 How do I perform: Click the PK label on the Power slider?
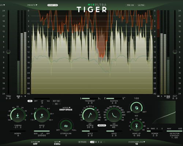(148, 128)
